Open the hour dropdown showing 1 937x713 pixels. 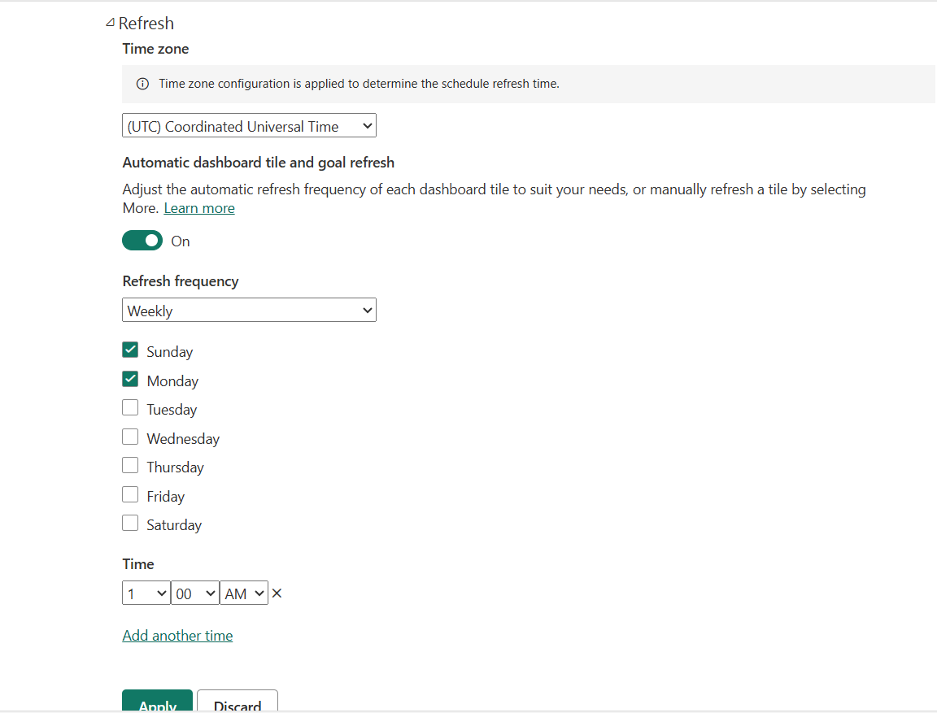click(x=146, y=593)
